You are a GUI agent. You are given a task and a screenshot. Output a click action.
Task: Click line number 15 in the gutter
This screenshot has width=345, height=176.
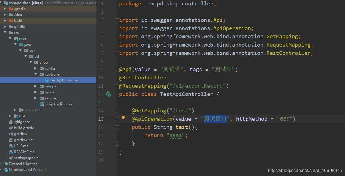click(x=101, y=119)
